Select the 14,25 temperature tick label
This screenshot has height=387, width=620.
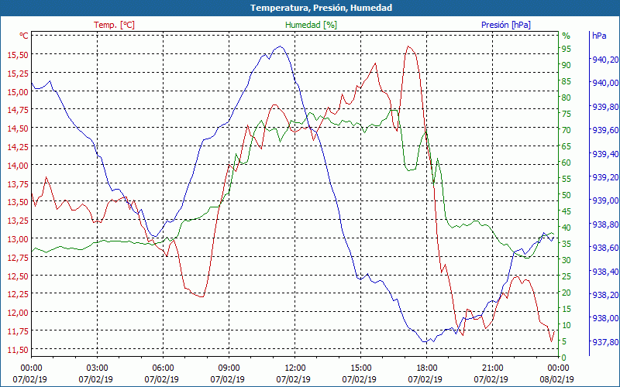(18, 147)
